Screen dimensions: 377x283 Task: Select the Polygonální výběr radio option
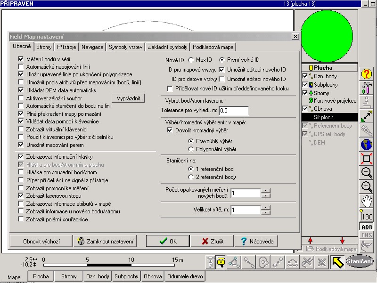click(191, 149)
